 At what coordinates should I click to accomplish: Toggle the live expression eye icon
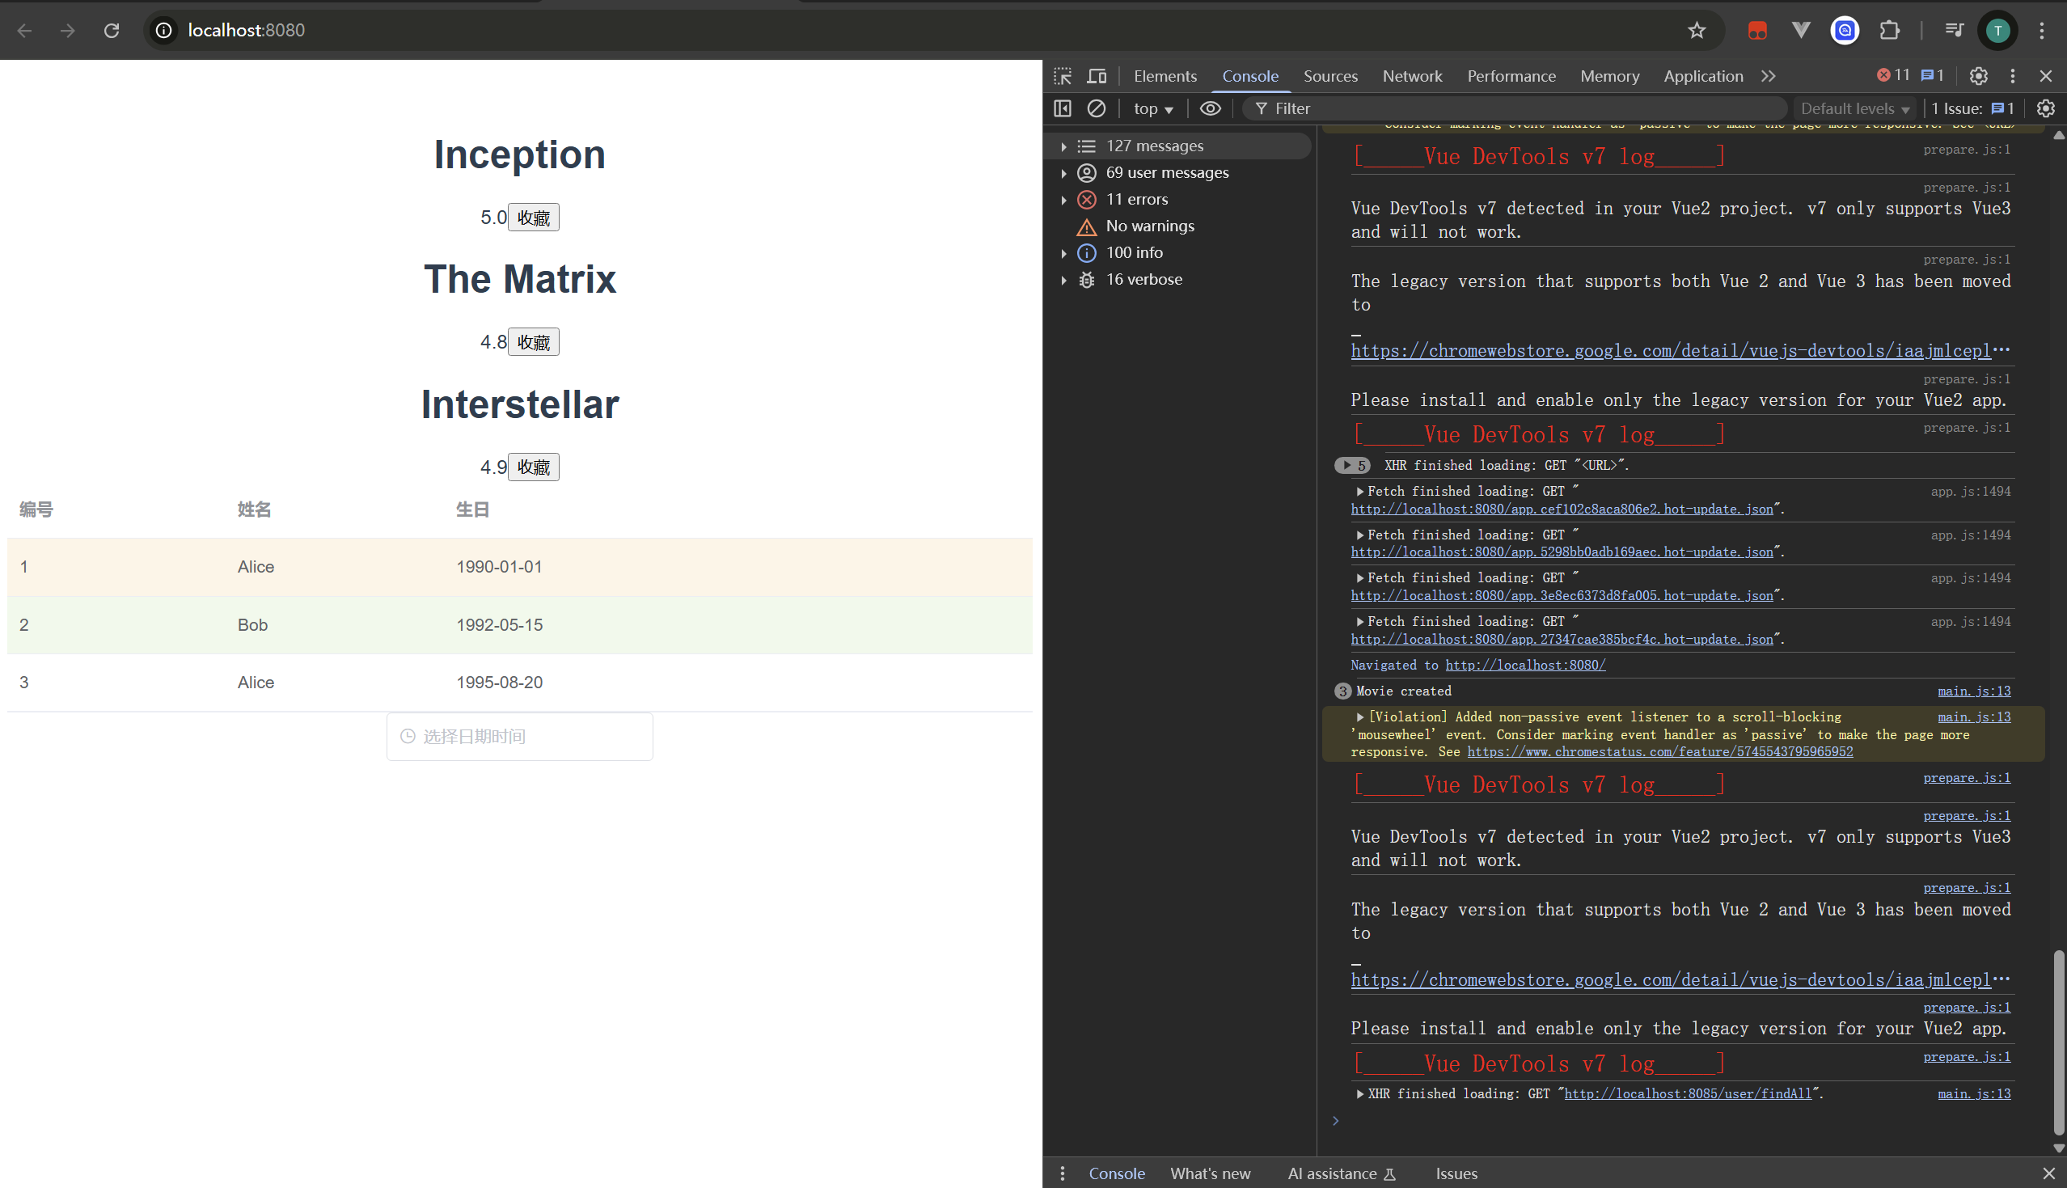[x=1211, y=108]
